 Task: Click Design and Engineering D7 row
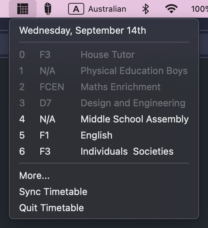(104, 103)
